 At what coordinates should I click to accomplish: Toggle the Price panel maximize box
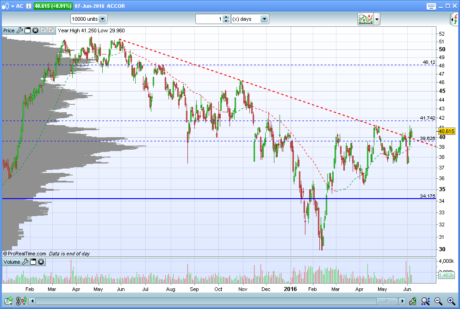point(27,30)
